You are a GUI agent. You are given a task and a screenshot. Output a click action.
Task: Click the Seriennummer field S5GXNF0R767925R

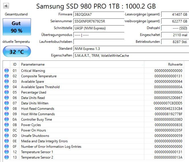99,21
